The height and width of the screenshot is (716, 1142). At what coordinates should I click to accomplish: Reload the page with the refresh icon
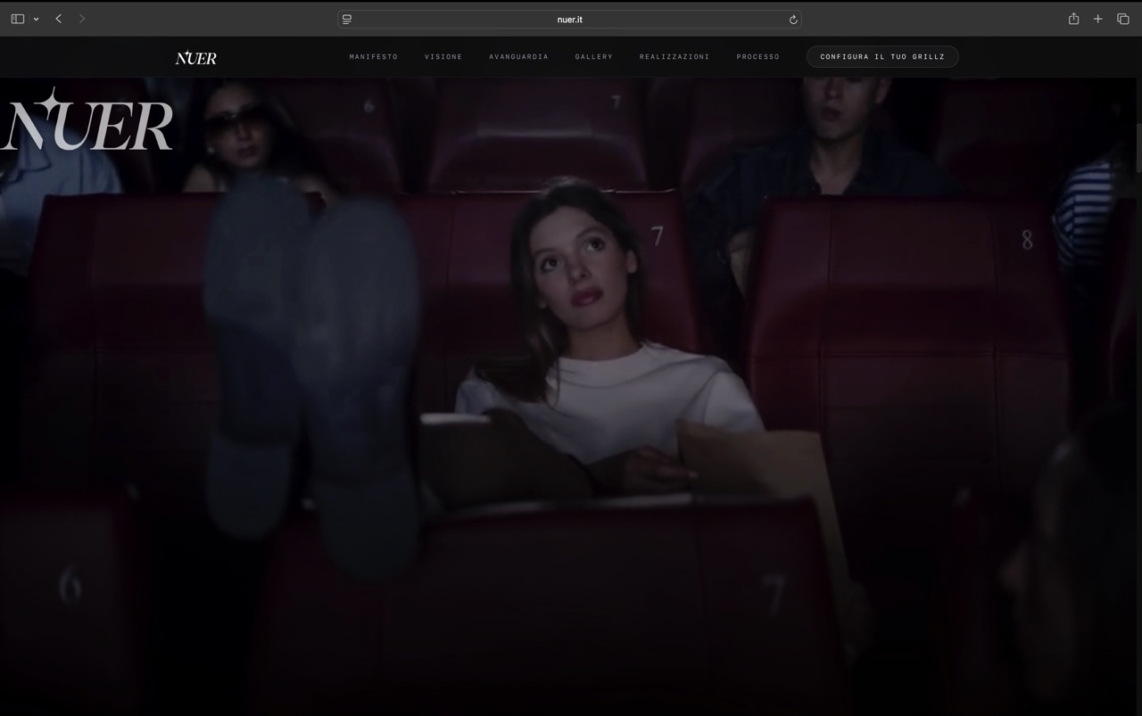click(793, 20)
